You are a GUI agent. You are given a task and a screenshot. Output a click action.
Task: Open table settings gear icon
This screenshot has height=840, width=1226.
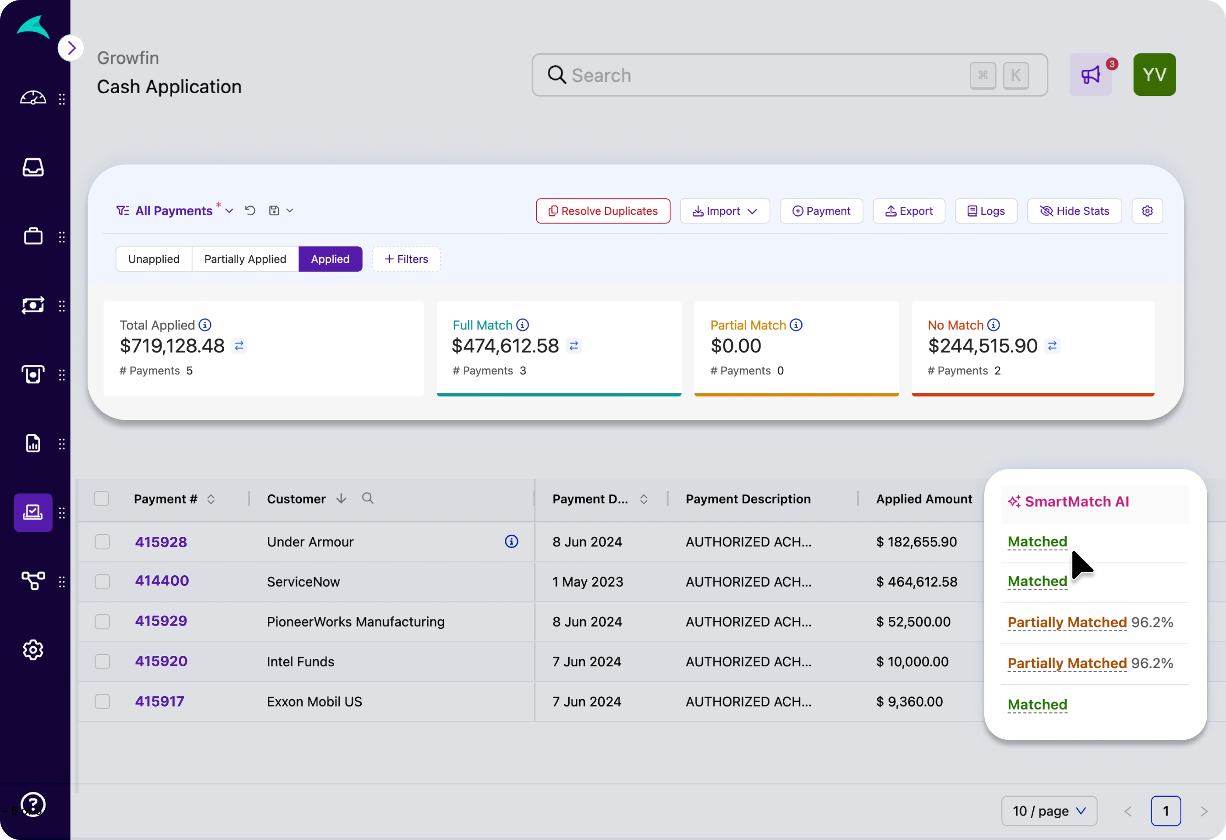(x=1147, y=211)
